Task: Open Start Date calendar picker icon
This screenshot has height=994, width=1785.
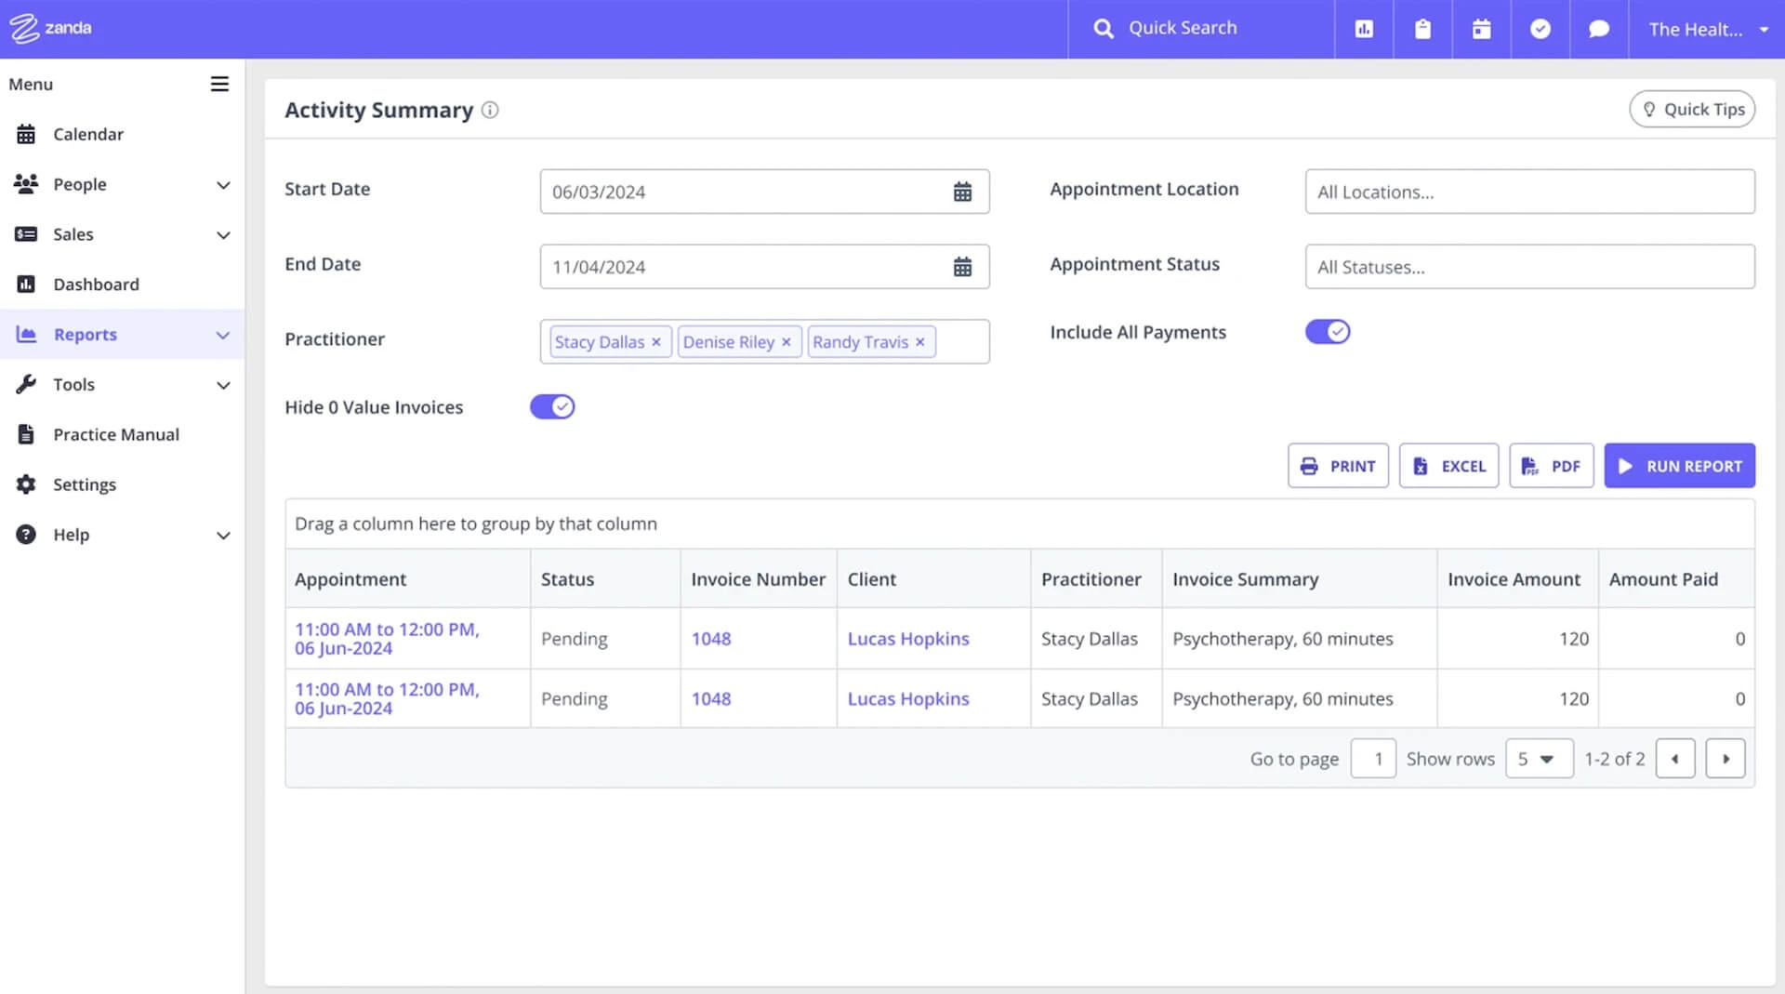Action: pyautogui.click(x=962, y=192)
